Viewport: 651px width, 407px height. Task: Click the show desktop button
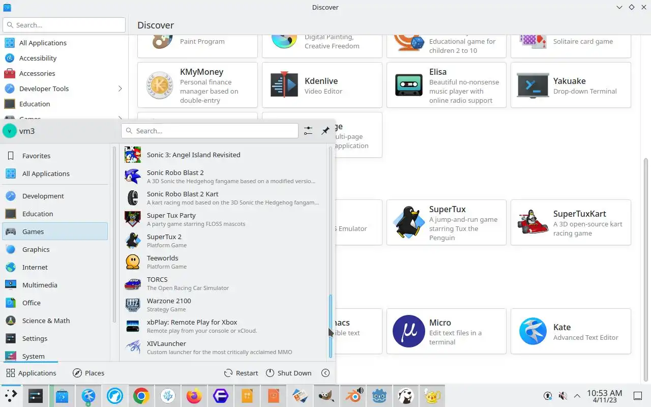(637, 396)
